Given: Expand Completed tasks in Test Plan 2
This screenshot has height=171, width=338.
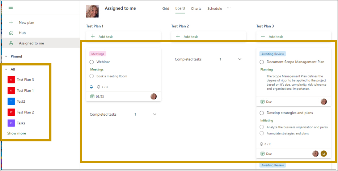Looking at the screenshot, I should (x=240, y=59).
